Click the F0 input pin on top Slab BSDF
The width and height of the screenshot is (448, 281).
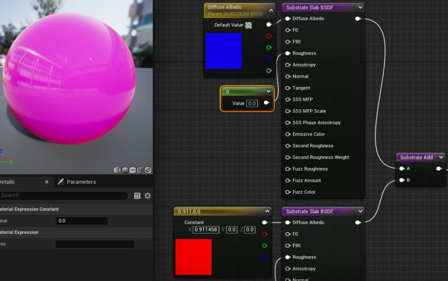pyautogui.click(x=288, y=30)
